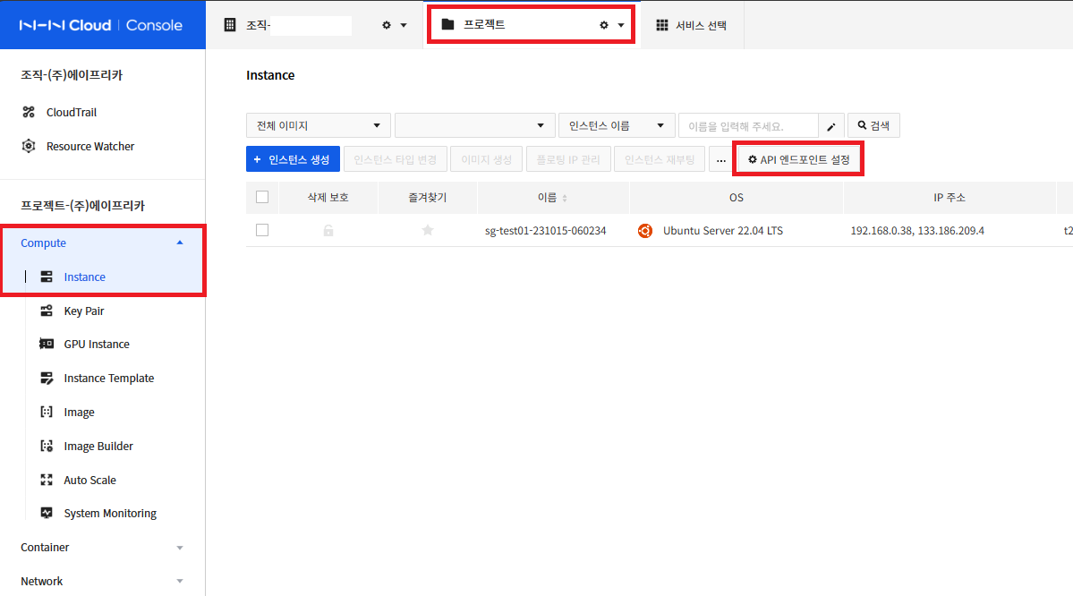Click the 인스턴스 생성 button

293,158
